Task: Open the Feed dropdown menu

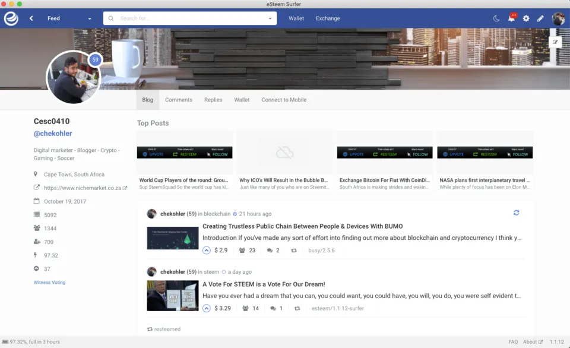Action: coord(69,18)
